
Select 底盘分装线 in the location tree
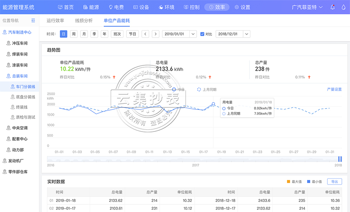coord(25,97)
